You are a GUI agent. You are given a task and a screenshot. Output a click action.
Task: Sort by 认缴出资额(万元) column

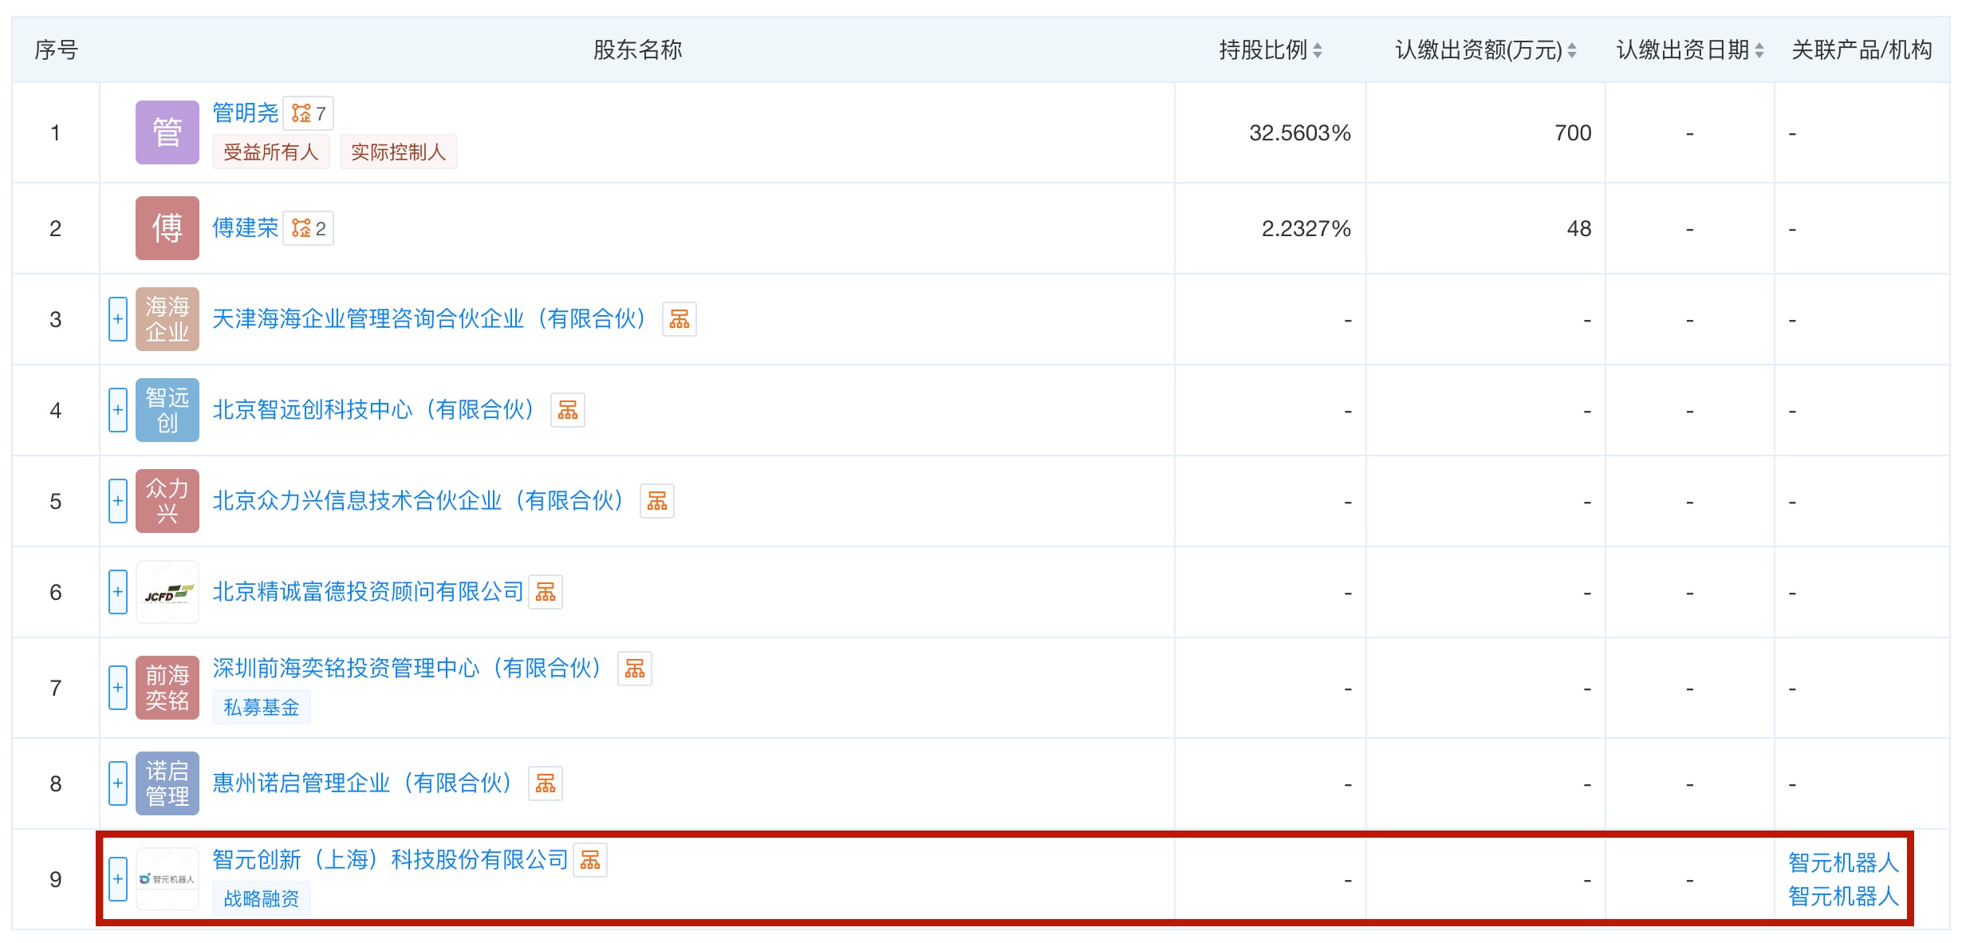coord(1571,50)
